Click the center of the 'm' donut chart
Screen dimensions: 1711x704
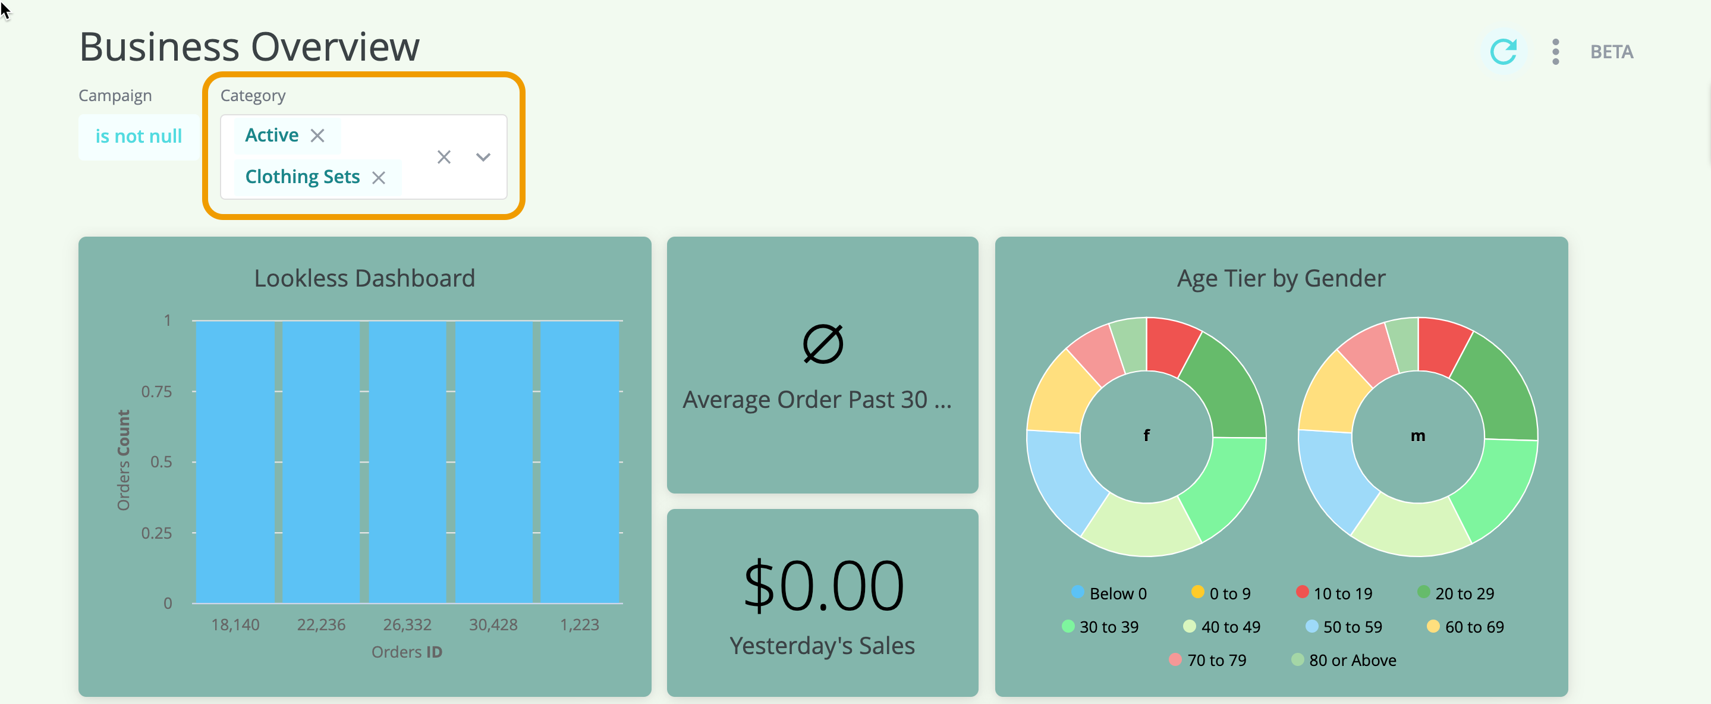(1417, 436)
